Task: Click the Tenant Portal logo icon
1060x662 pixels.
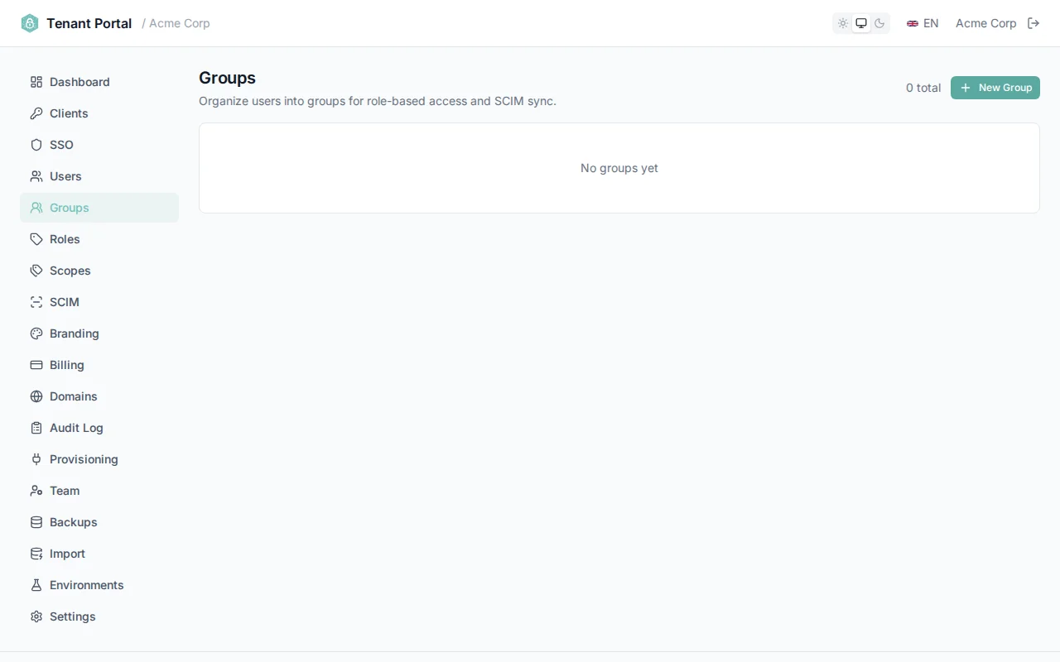Action: click(30, 23)
